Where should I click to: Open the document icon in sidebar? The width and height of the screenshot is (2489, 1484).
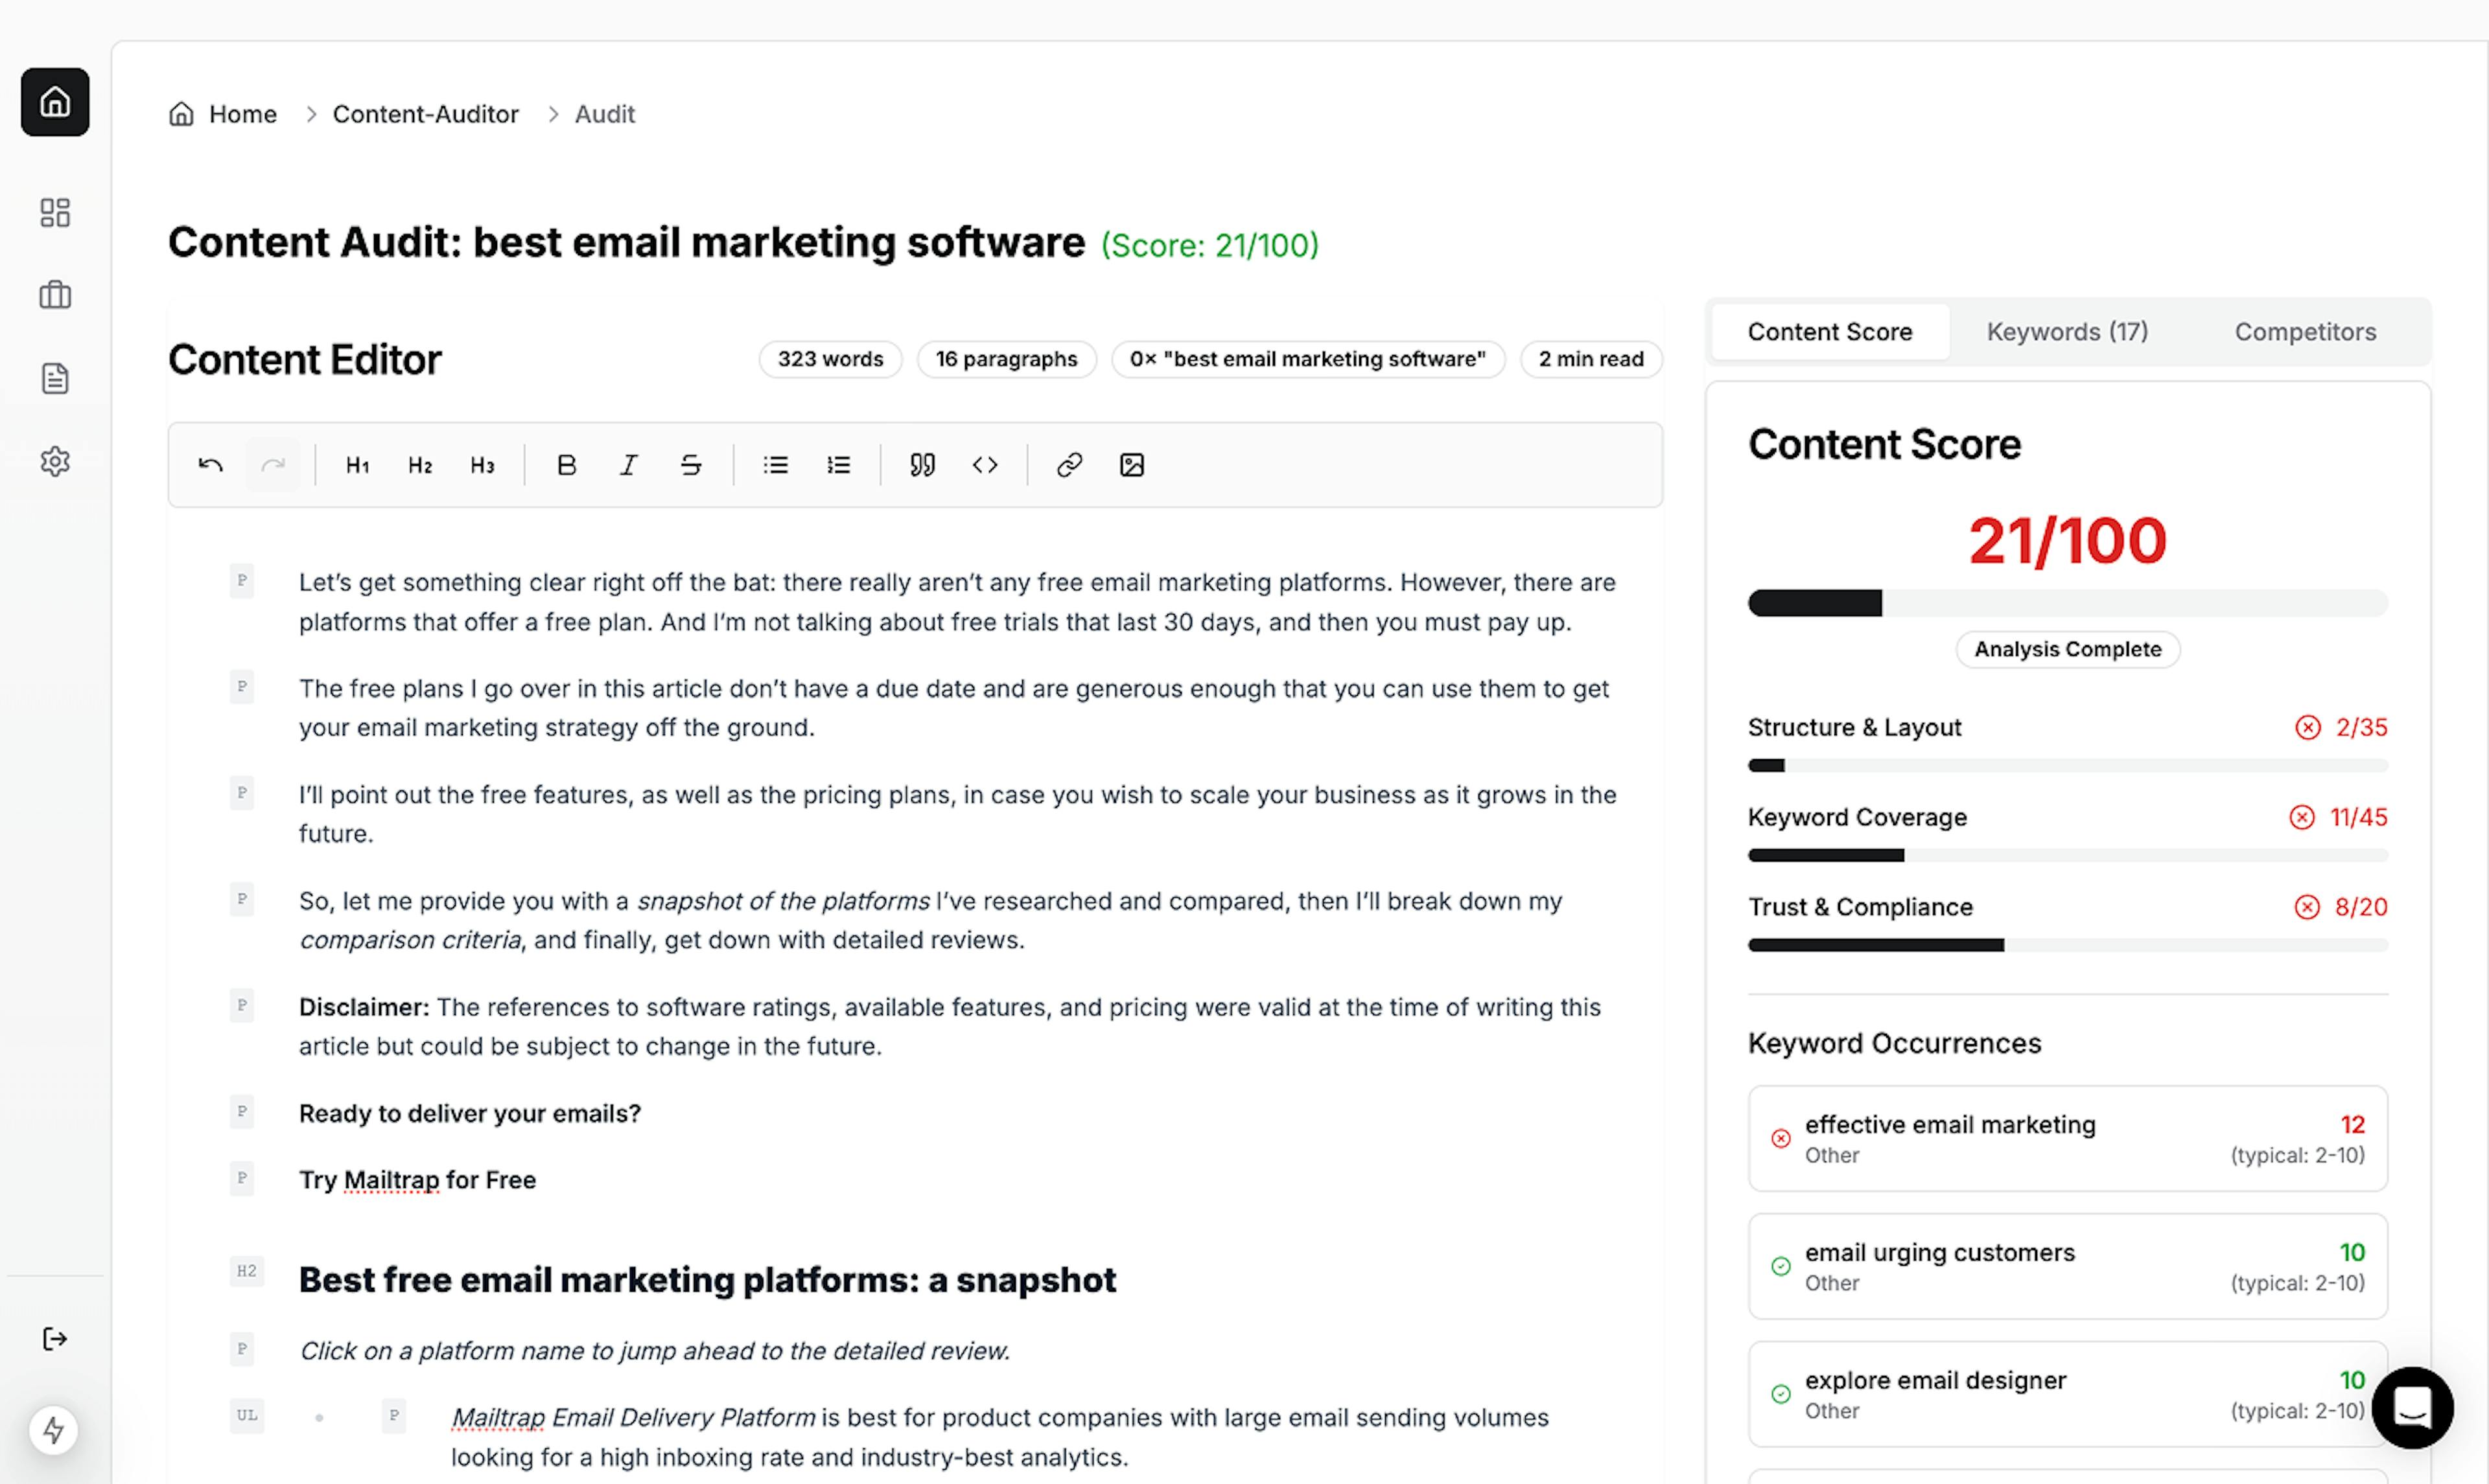point(55,378)
